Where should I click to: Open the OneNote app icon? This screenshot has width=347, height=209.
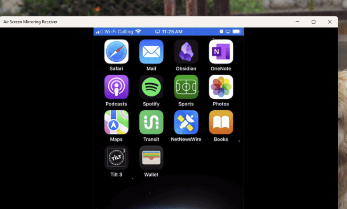click(221, 52)
